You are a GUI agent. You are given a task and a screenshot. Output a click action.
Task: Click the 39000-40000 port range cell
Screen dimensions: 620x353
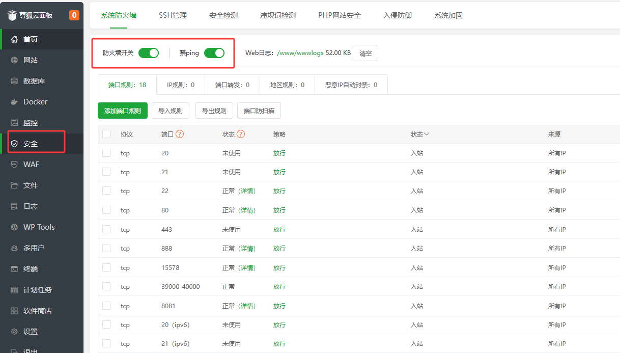[181, 287]
